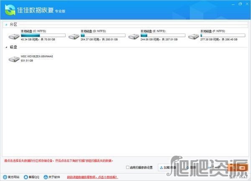Click the 佳佳数据恢复 app logo
Screen dimensions: 251x181
pyautogui.click(x=10, y=10)
